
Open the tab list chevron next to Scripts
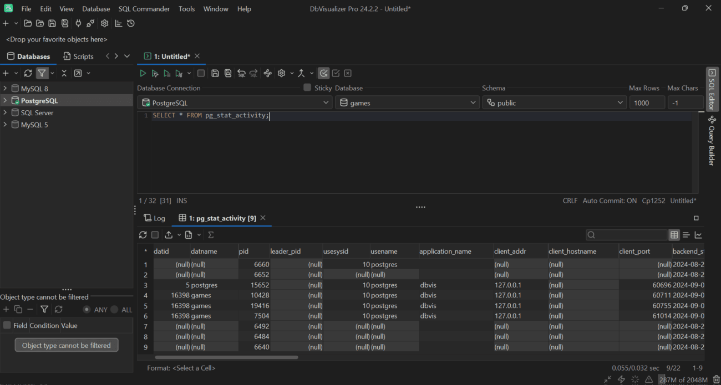127,56
